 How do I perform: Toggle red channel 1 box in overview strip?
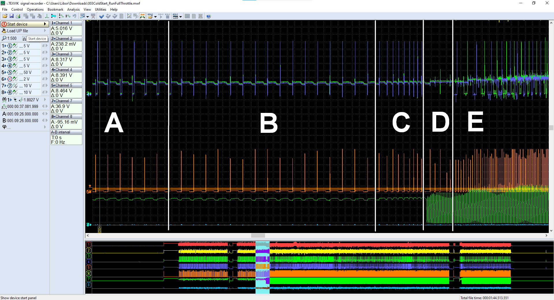tap(89, 245)
